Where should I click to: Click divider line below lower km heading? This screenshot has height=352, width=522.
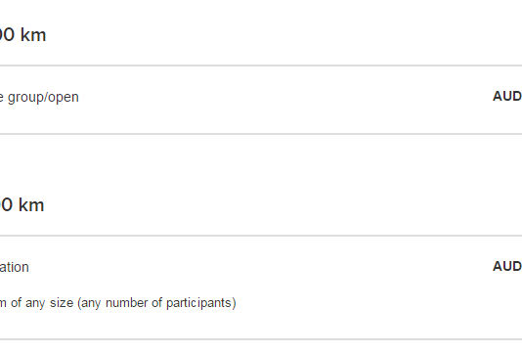pos(261,236)
